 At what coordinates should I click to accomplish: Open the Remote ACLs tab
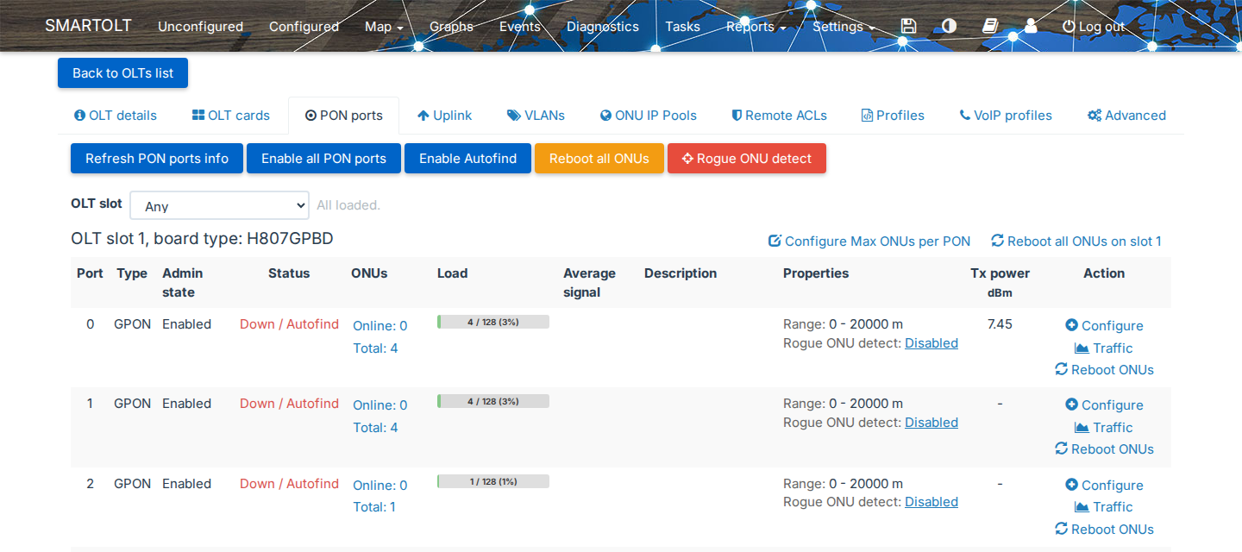pos(779,116)
